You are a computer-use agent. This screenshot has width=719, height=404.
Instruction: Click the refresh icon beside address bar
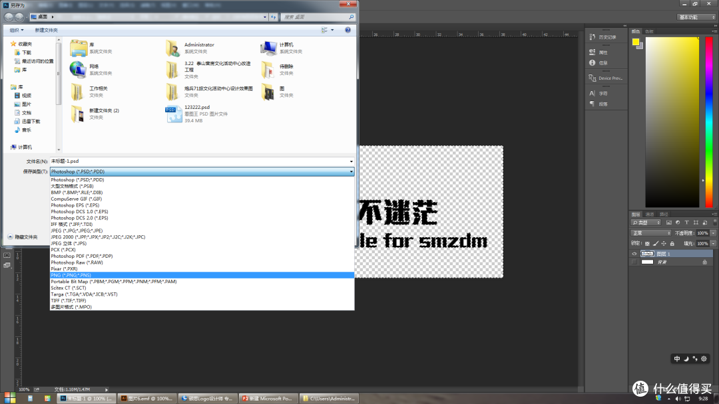(274, 17)
